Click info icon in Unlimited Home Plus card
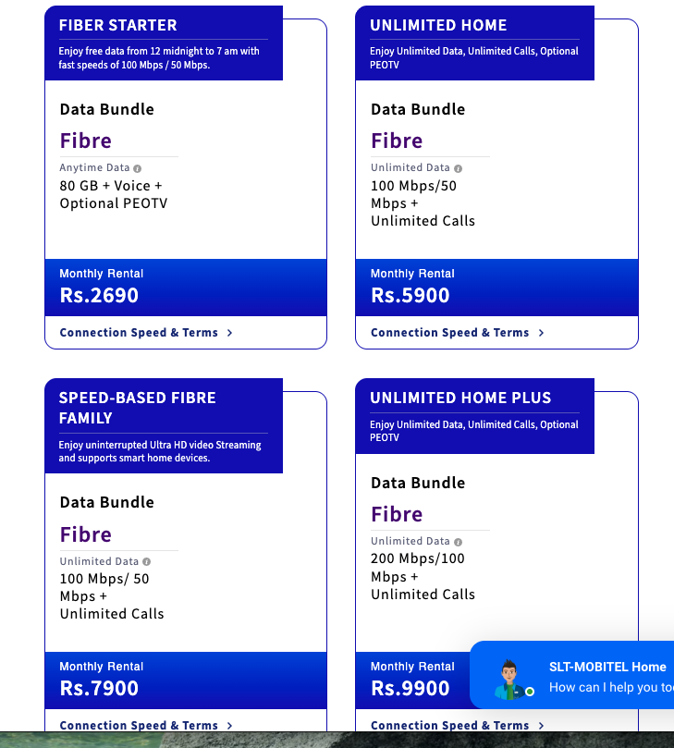 coord(458,542)
